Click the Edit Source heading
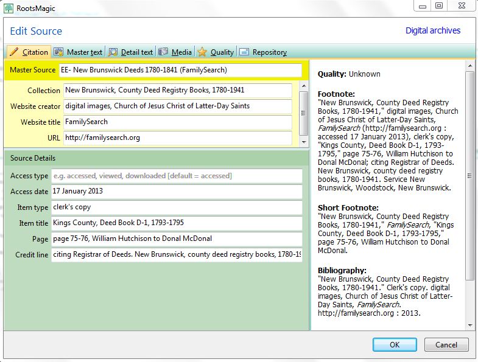Image resolution: width=478 pixels, height=362 pixels. (x=36, y=31)
